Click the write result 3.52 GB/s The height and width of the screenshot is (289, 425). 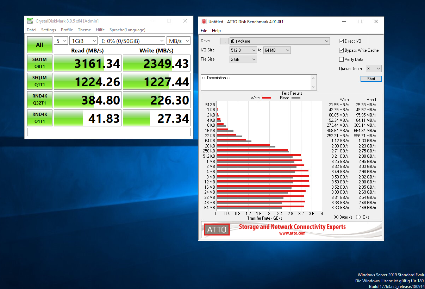(340, 187)
